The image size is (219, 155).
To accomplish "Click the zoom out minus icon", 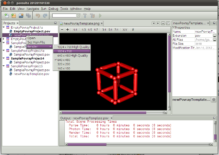I will coord(62,30).
